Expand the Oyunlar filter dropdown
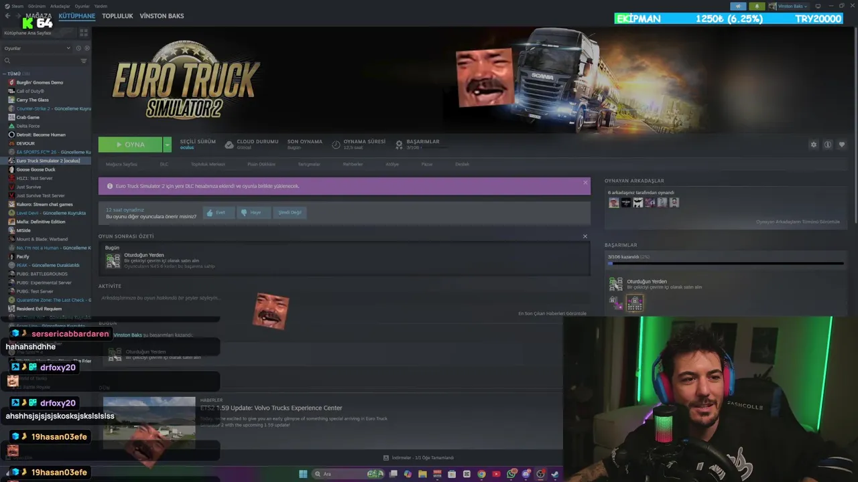The height and width of the screenshot is (482, 858). [37, 48]
